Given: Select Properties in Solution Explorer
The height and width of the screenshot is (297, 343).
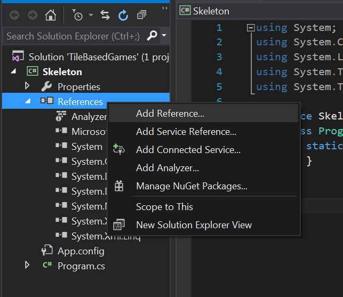Looking at the screenshot, I should pos(79,87).
